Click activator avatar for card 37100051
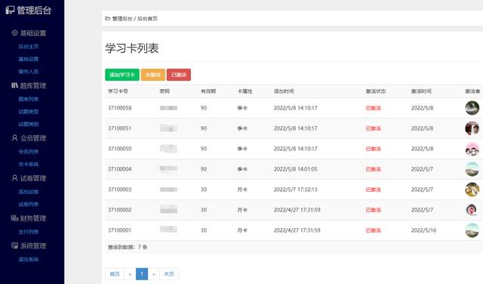Image resolution: width=483 pixels, height=284 pixels. (x=472, y=128)
